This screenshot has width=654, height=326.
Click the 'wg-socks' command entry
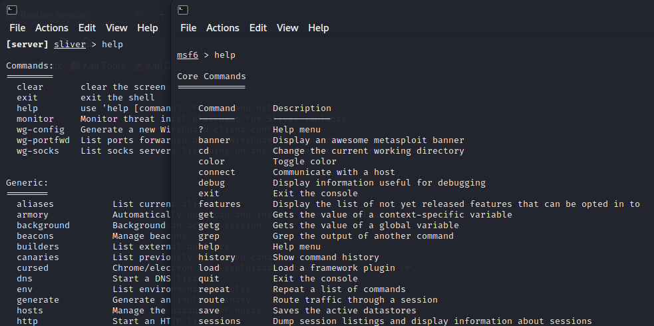point(38,151)
